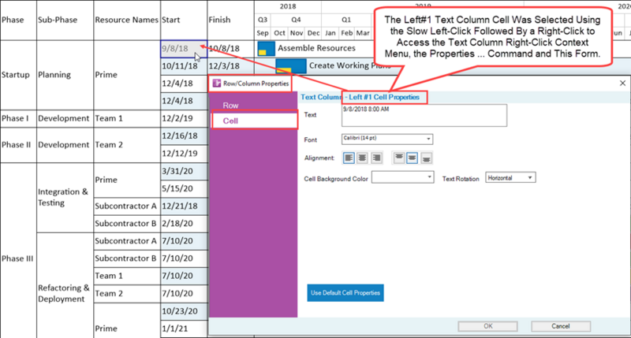
Task: Click the Q3 quarter label in timescale
Action: click(x=263, y=20)
